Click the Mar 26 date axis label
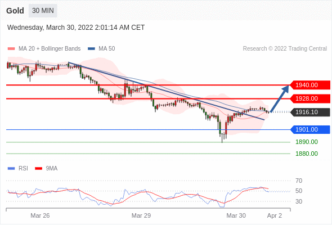 (x=40, y=215)
